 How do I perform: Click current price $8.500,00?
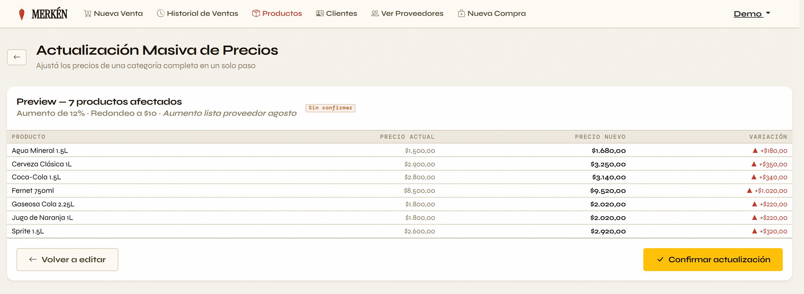pos(419,191)
